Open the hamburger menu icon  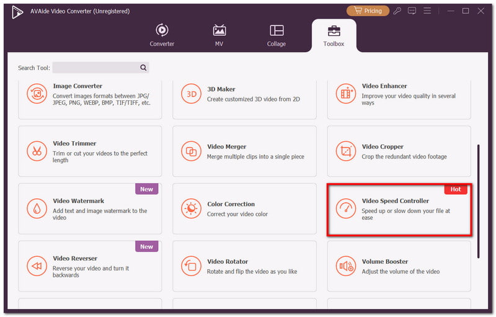click(x=427, y=11)
